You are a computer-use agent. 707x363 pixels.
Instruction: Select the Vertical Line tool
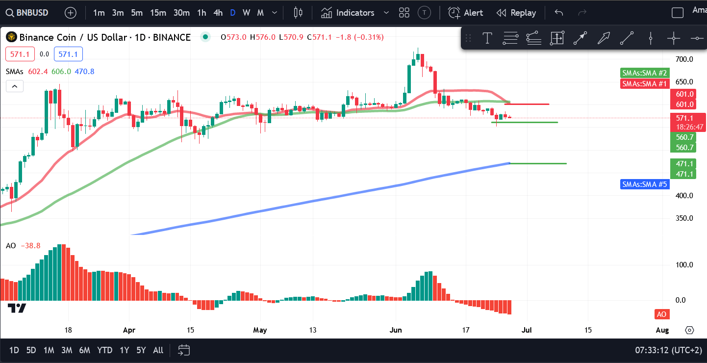[651, 38]
